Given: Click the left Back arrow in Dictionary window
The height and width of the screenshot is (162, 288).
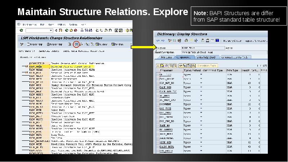Looking at the screenshot, I should [x=158, y=41].
